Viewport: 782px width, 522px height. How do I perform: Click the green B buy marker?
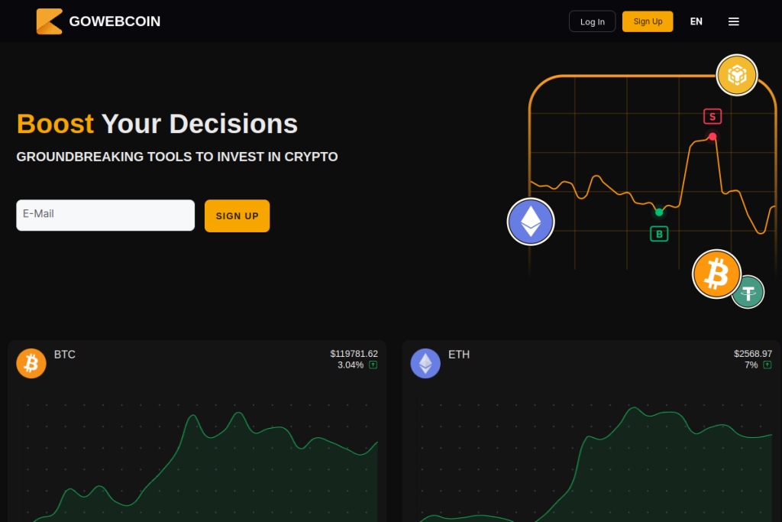[x=659, y=234]
